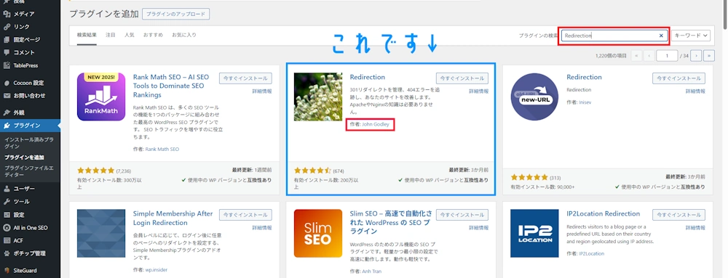Install Simple Membership After Login Redirection
Screen dimensions: 728x278
point(245,215)
